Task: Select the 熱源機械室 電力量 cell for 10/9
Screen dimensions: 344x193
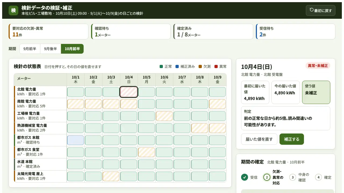Action: point(217,128)
